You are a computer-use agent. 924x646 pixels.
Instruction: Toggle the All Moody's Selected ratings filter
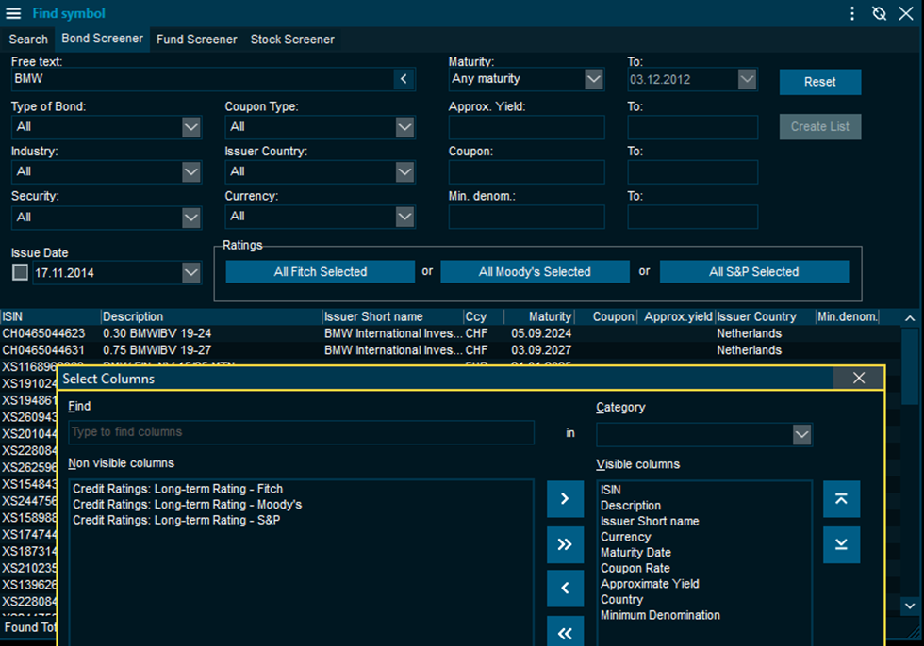pos(535,272)
